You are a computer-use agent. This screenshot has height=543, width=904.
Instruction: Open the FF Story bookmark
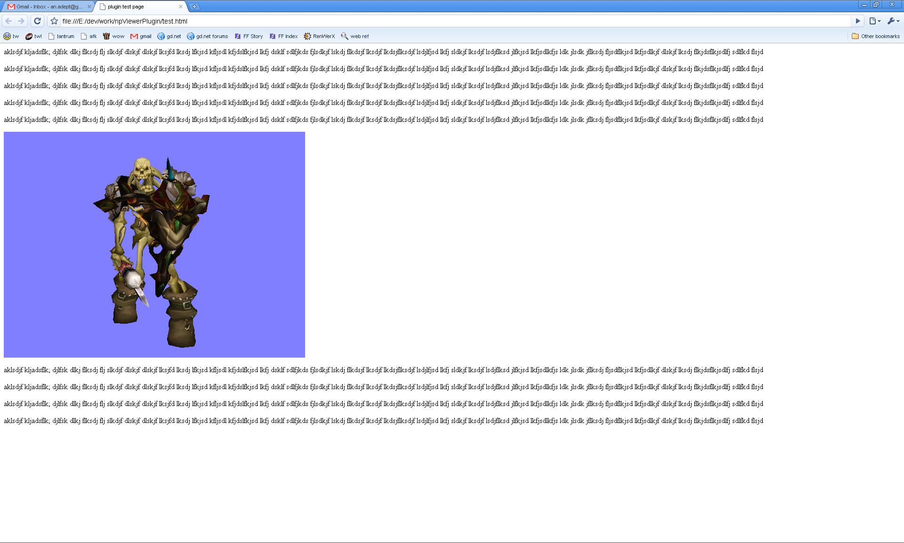[x=249, y=36]
